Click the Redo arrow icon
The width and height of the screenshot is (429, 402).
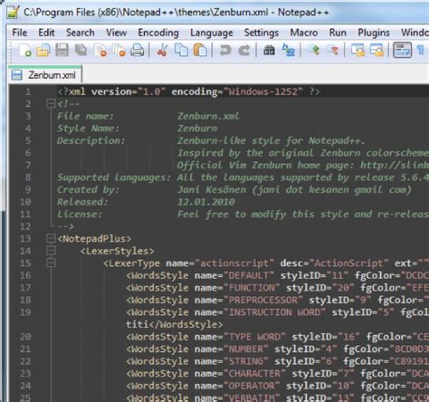click(x=244, y=50)
